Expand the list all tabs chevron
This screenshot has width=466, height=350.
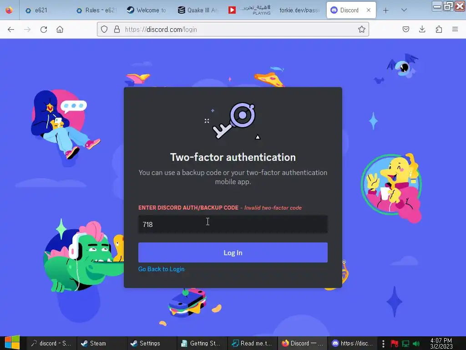404,10
